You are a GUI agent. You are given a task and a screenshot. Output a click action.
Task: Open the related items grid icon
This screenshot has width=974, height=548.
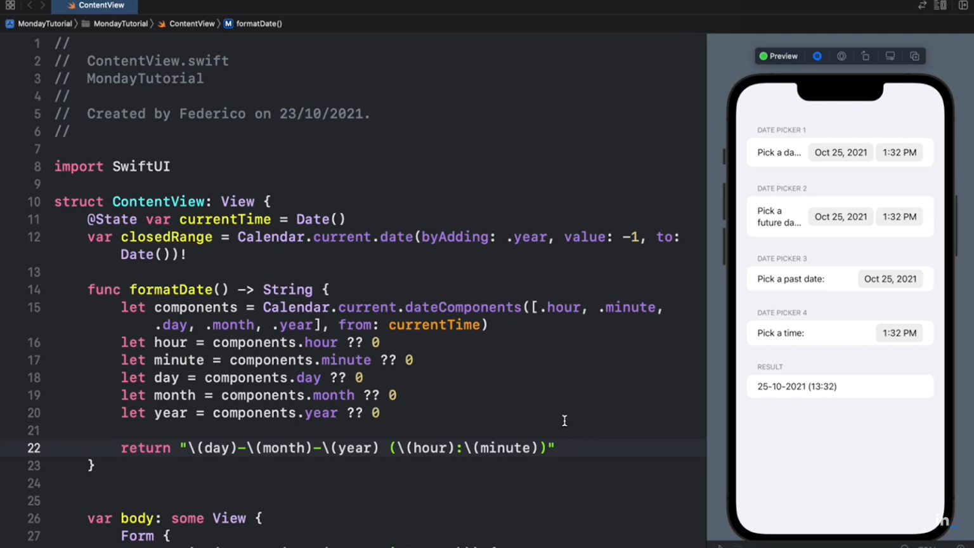(10, 5)
